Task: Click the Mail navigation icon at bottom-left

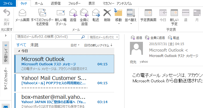Action: (6, 106)
